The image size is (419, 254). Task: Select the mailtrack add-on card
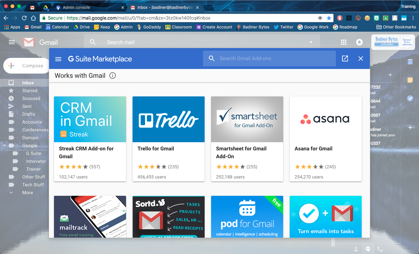point(90,217)
